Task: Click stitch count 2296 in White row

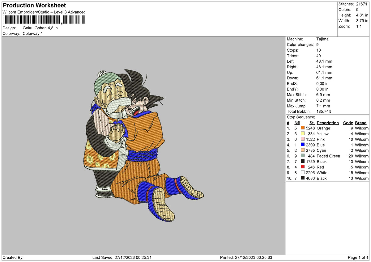Action: point(310,172)
